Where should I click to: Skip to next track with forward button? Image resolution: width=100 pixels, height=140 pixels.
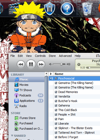coord(41,64)
